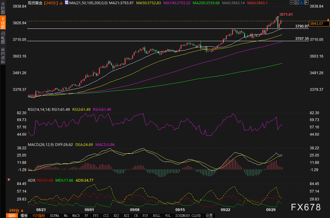Screen dimensions: 330x218
Task: Click the orange alert arrow above 3843.07
Action: point(328,20)
